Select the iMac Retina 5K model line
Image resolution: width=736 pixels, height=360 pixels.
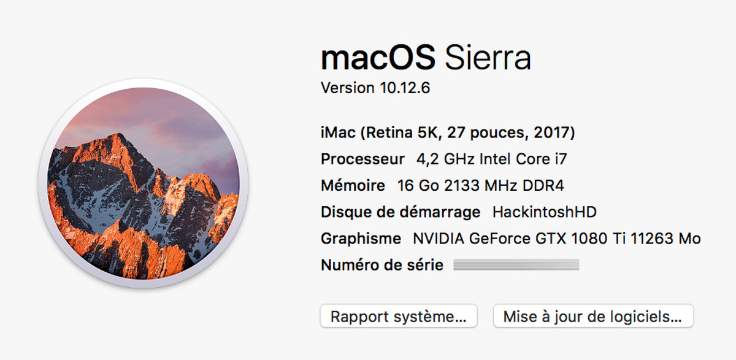[x=448, y=132]
